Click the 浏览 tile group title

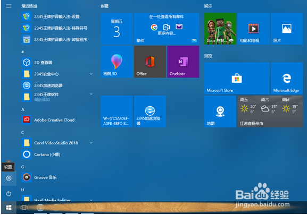click(208, 56)
